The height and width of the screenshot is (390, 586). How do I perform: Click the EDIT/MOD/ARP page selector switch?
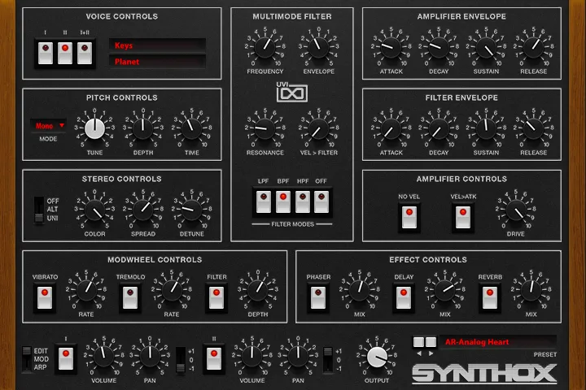point(27,359)
